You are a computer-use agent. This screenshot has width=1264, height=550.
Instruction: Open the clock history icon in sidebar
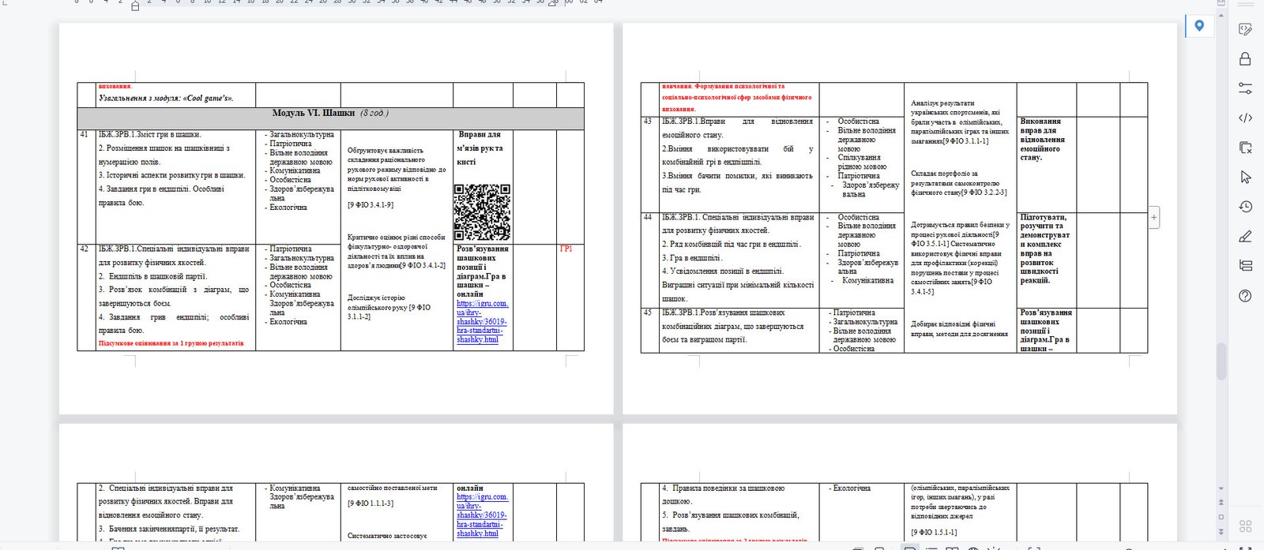pos(1245,206)
